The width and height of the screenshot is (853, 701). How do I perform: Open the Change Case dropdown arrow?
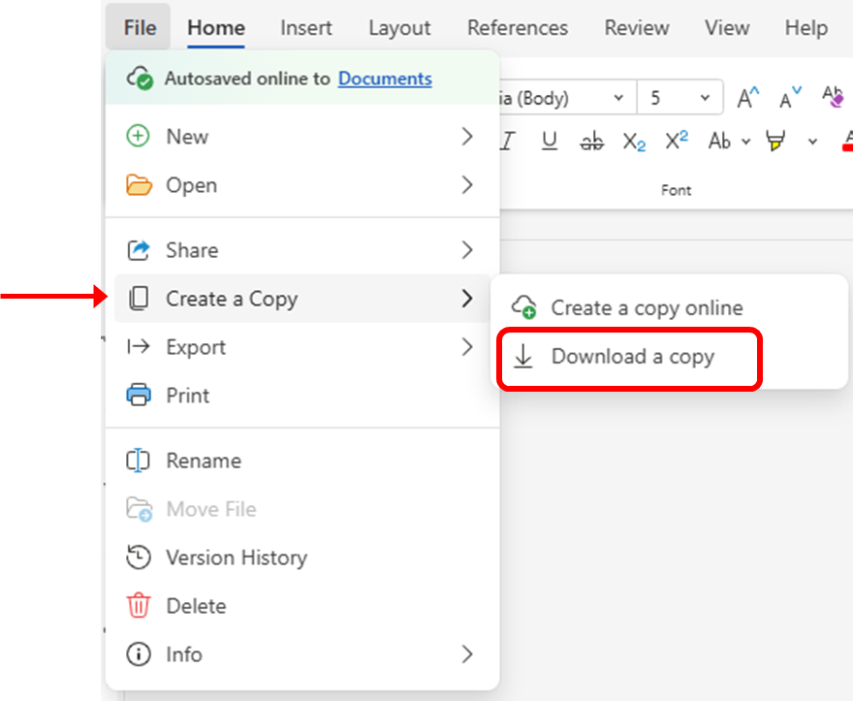click(745, 142)
